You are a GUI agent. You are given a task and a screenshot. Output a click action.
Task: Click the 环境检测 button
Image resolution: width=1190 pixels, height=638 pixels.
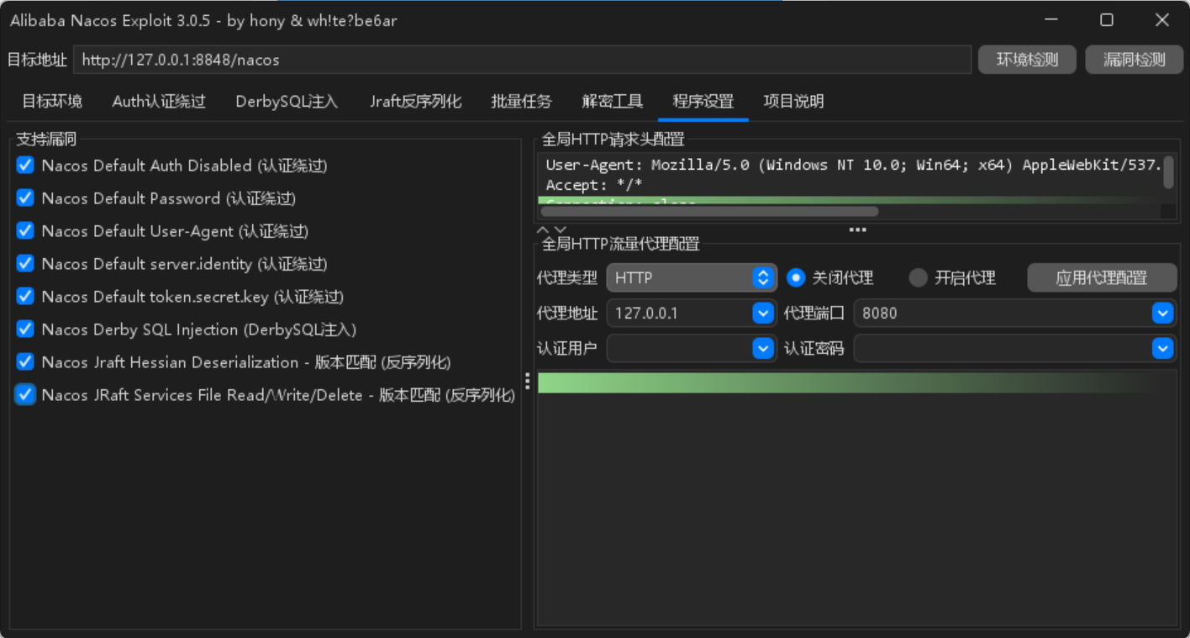1027,60
